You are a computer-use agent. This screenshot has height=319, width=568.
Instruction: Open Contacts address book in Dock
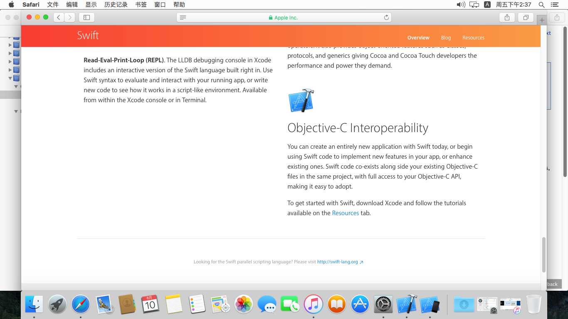(x=127, y=304)
